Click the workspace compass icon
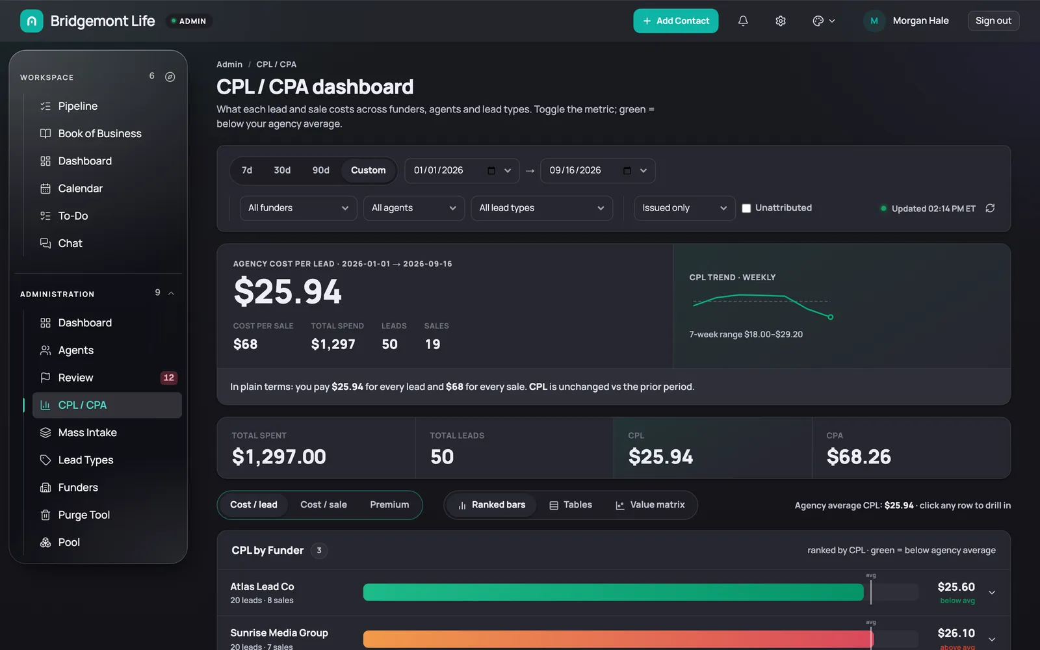 click(170, 77)
